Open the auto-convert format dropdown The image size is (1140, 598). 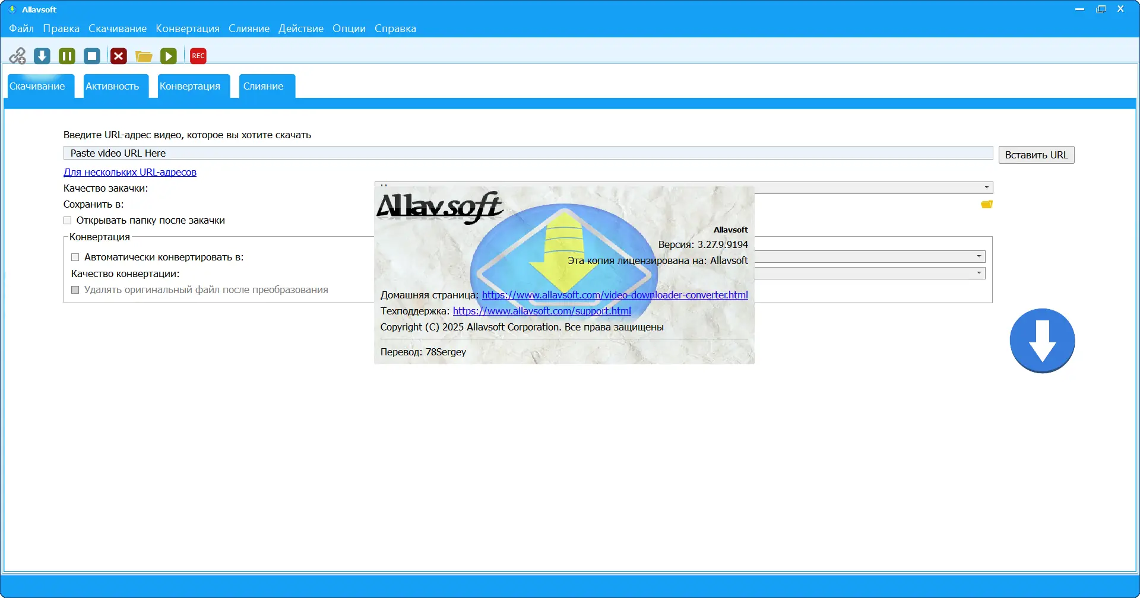coord(979,256)
